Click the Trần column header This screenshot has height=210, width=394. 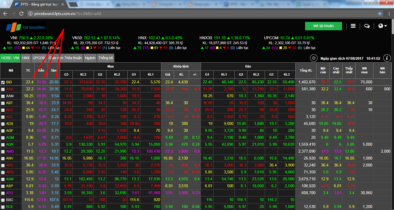coord(41,70)
